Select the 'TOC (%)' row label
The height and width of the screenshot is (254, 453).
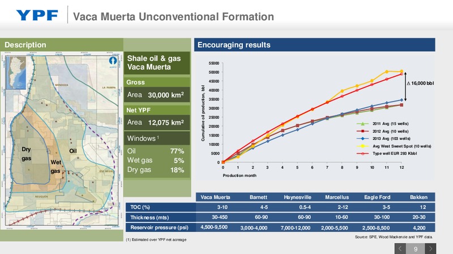tap(140, 207)
